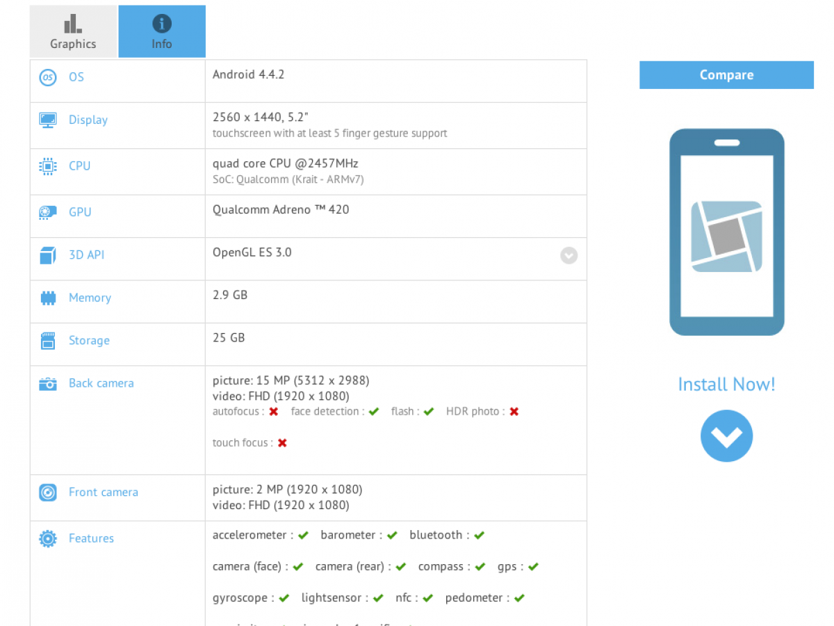Screen dimensions: 834x626
Task: Click the phone illustration thumbnail
Action: tap(726, 232)
